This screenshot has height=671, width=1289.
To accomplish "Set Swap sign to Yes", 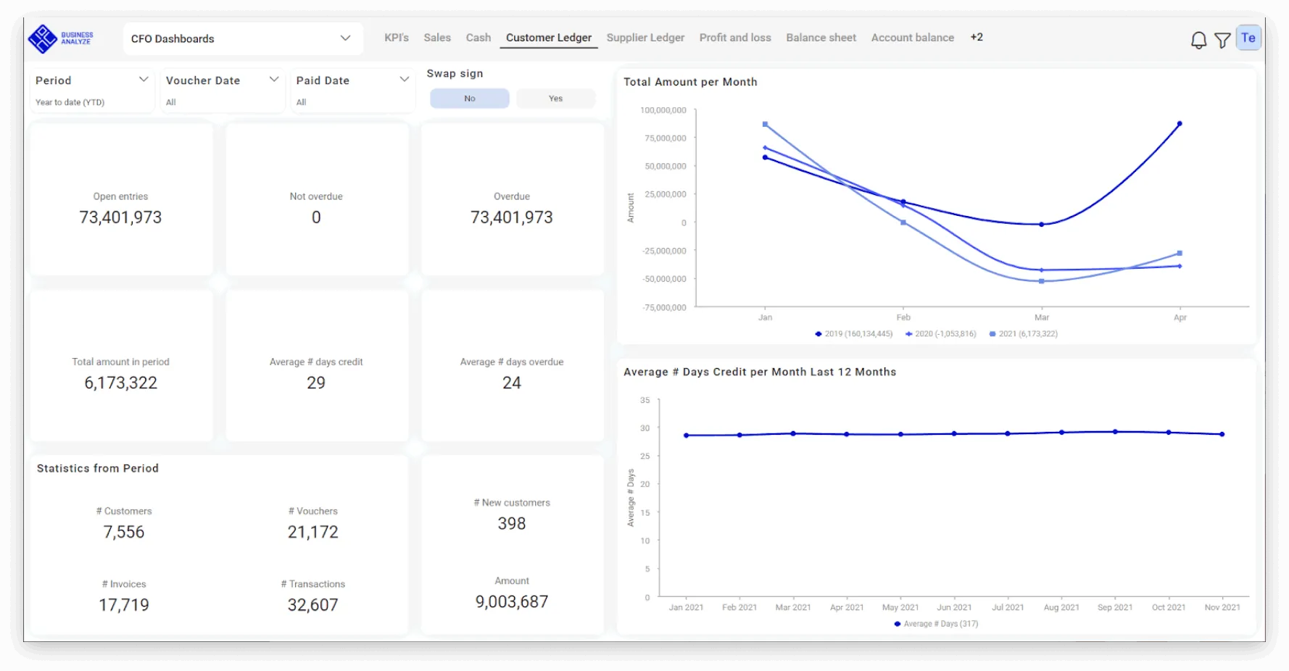I will coord(555,99).
